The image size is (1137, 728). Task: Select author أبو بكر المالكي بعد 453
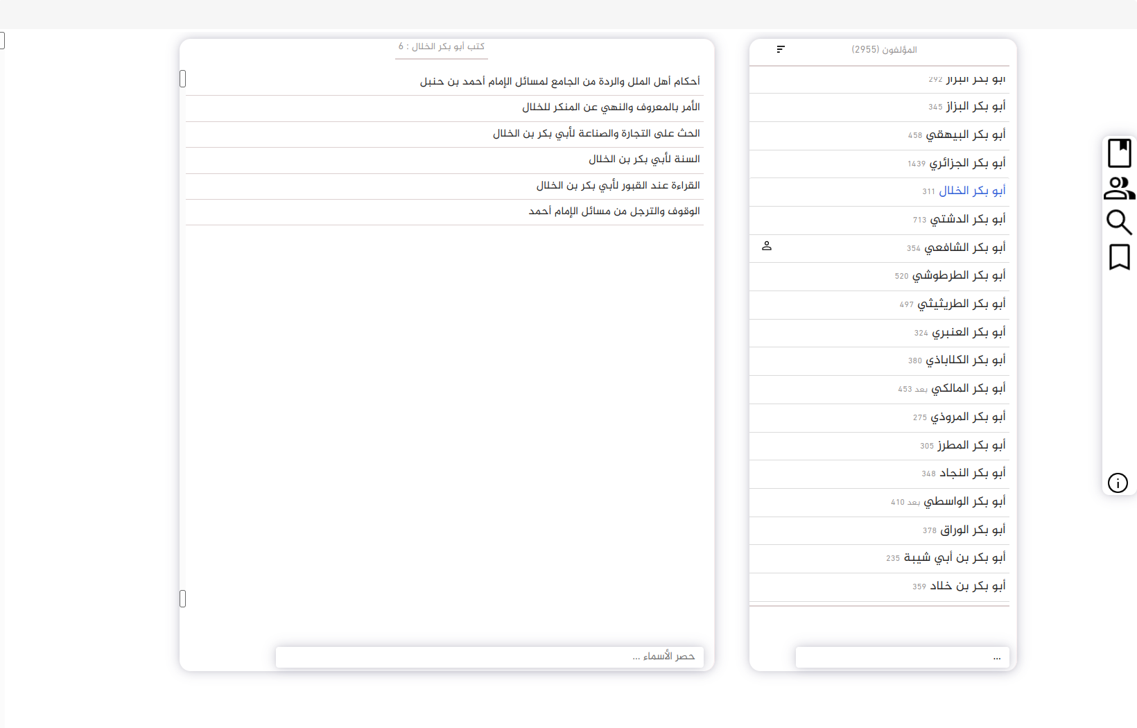(879, 389)
